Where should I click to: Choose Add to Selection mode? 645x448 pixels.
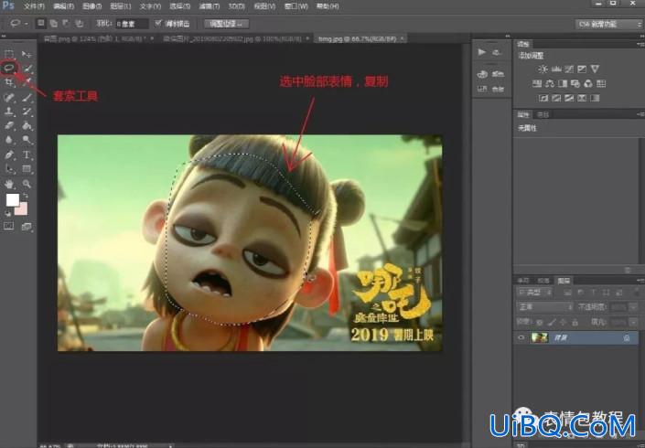pyautogui.click(x=53, y=24)
